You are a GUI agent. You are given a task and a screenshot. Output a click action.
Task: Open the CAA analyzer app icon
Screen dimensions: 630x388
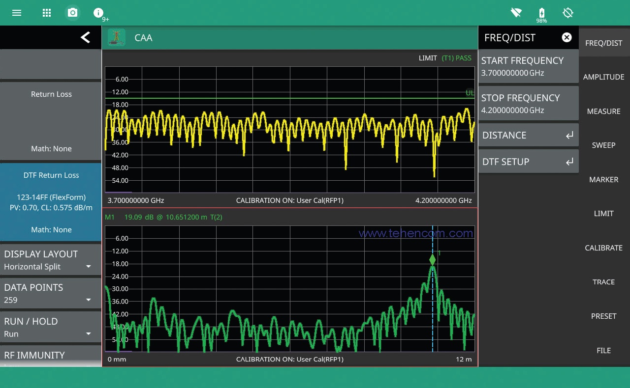117,37
